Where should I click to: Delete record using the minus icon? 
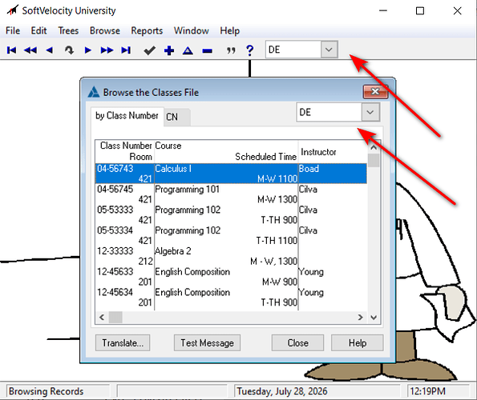pyautogui.click(x=207, y=51)
